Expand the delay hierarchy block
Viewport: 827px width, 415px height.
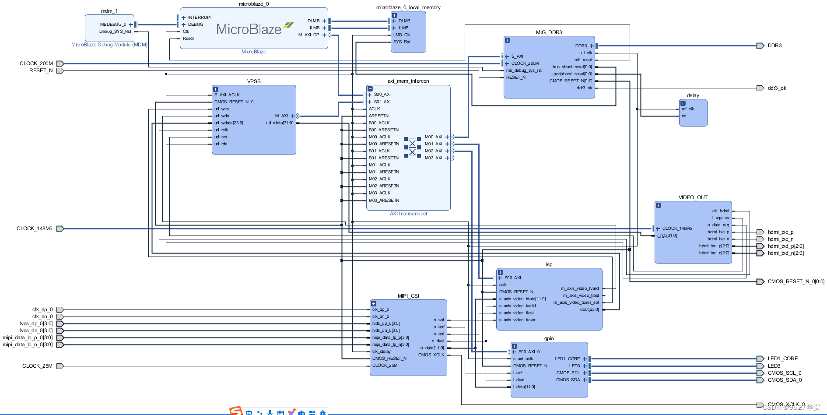click(683, 103)
